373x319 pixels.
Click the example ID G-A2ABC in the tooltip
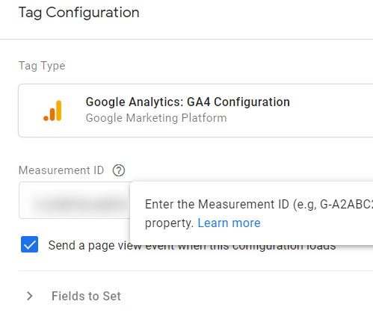coord(346,205)
